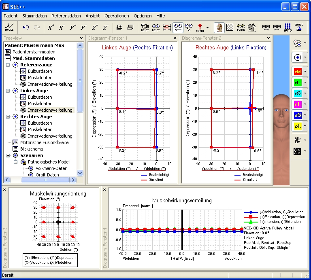Click the magenta rI. color swatch
This screenshot has height=280, width=311.
[297, 104]
